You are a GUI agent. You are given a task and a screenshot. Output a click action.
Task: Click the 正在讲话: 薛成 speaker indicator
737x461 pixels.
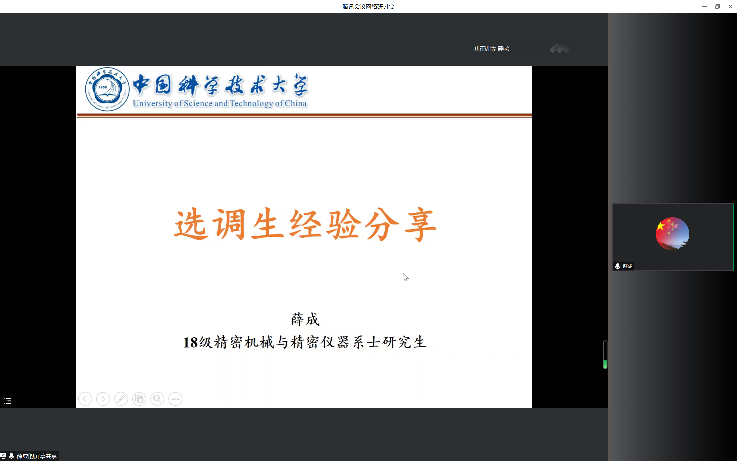click(491, 48)
